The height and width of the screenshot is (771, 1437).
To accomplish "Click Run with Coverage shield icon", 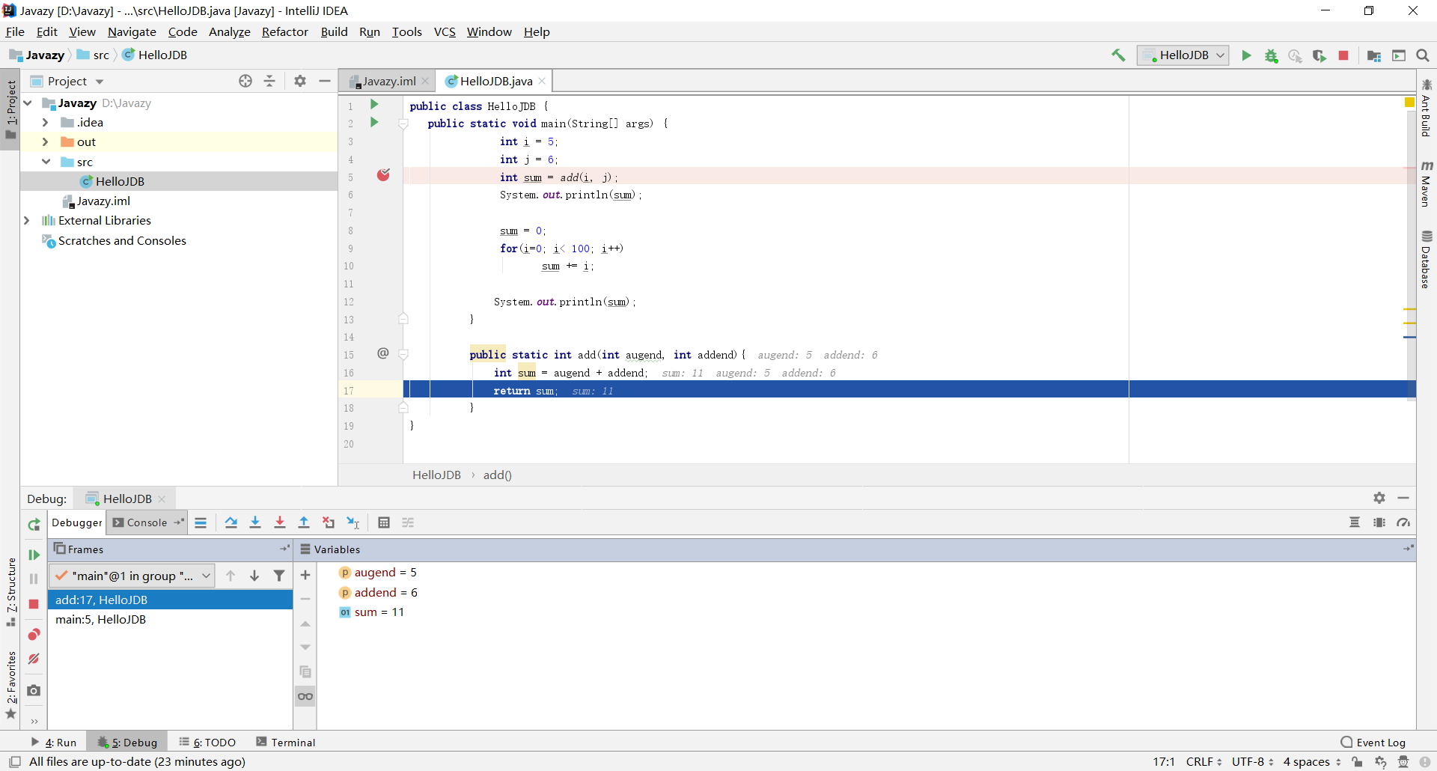I will coord(1319,55).
